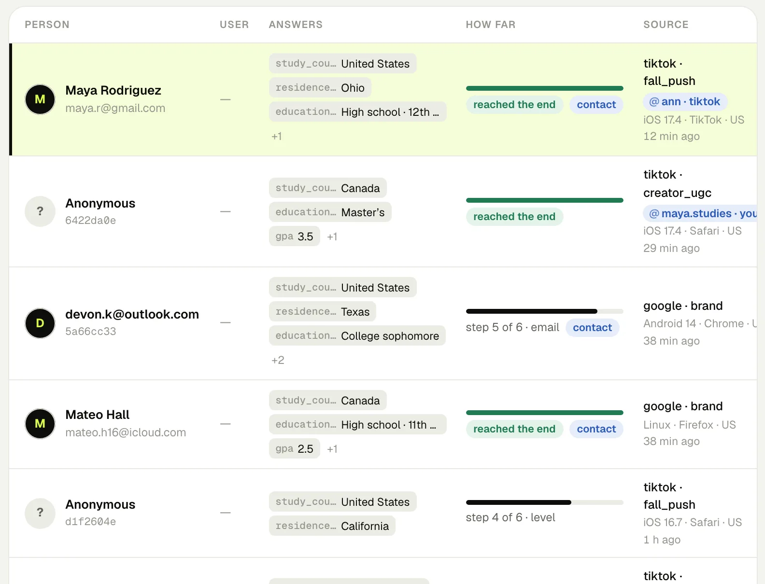This screenshot has width=765, height=584.
Task: Click the avatar for Anonymous 6422da0e
Action: (40, 211)
